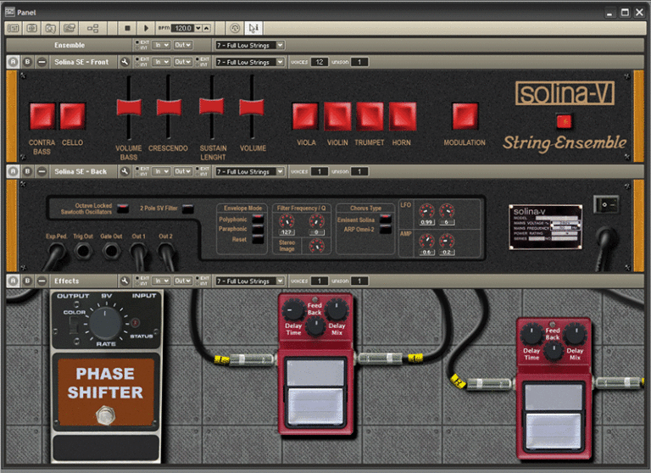Click the Volume slider handle
The height and width of the screenshot is (473, 651).
252,107
